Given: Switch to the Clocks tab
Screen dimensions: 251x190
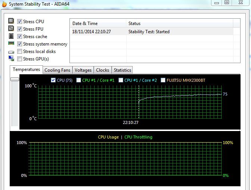Looking at the screenshot, I should point(103,70).
